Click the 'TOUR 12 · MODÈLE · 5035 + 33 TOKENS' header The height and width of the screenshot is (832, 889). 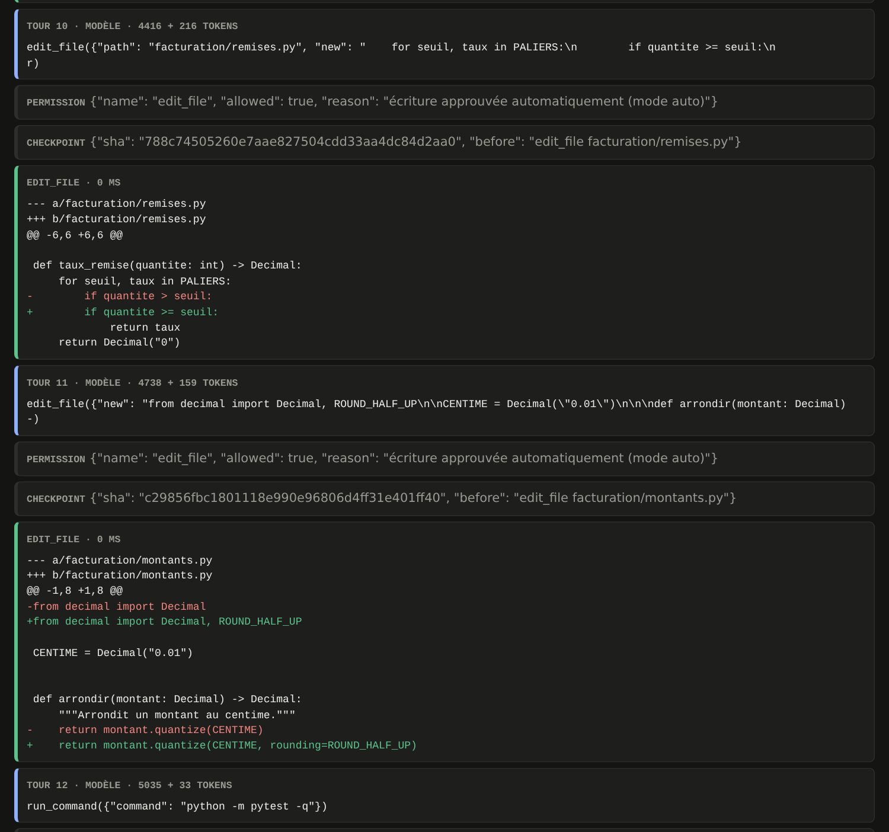click(x=129, y=785)
